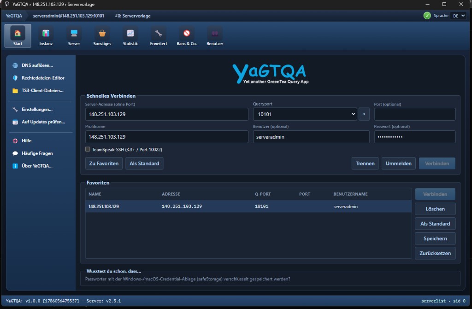Click the 10101 Q-Port cell in favorites
Screen dimensions: 472x309
click(262, 206)
